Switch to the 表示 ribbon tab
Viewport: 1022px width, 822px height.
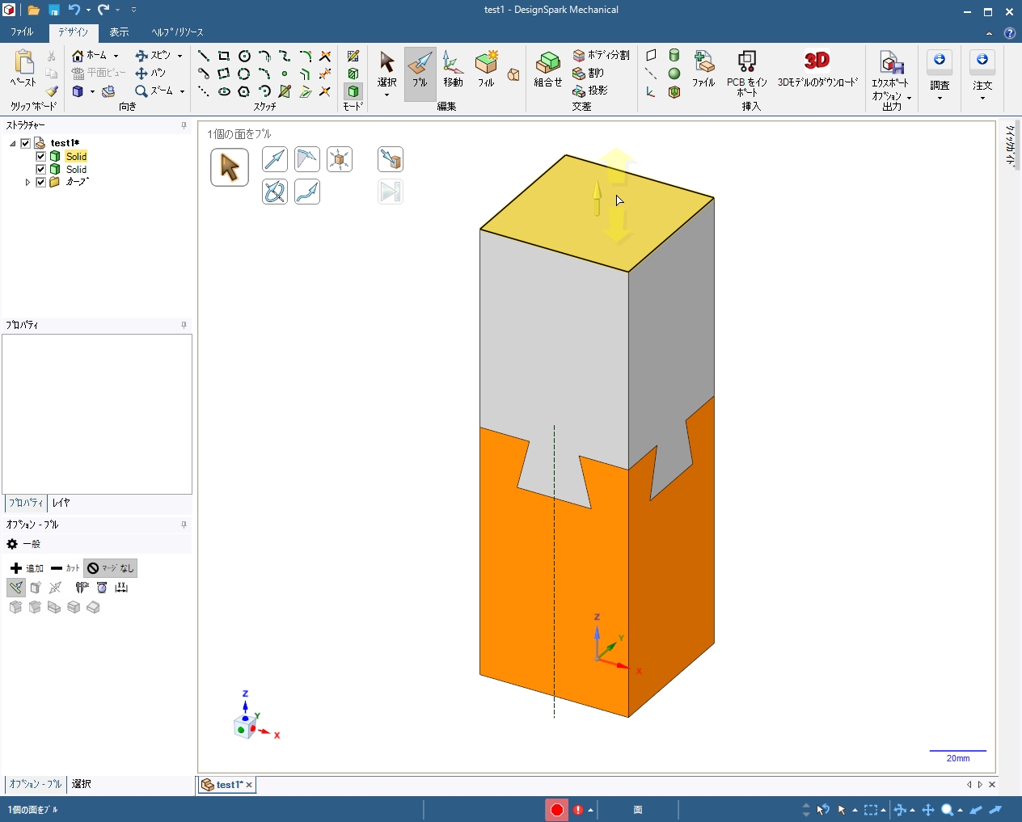[x=119, y=32]
